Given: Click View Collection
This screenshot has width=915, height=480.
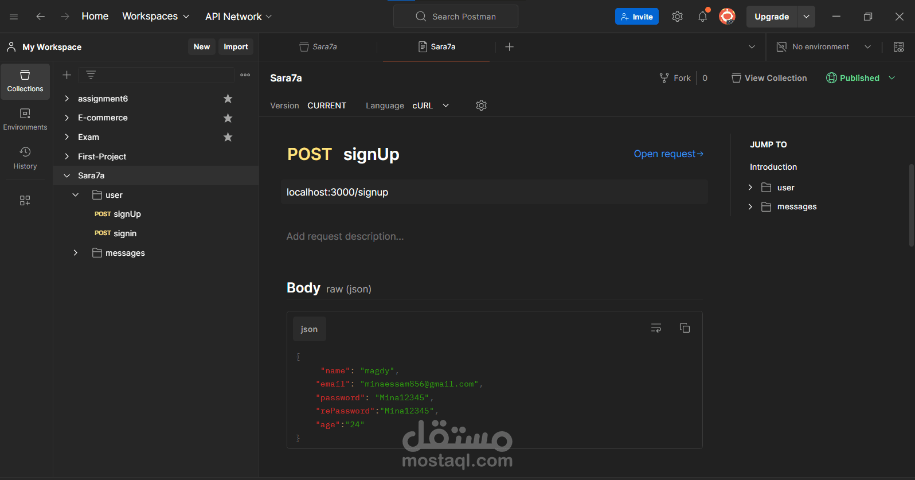Looking at the screenshot, I should pos(769,78).
